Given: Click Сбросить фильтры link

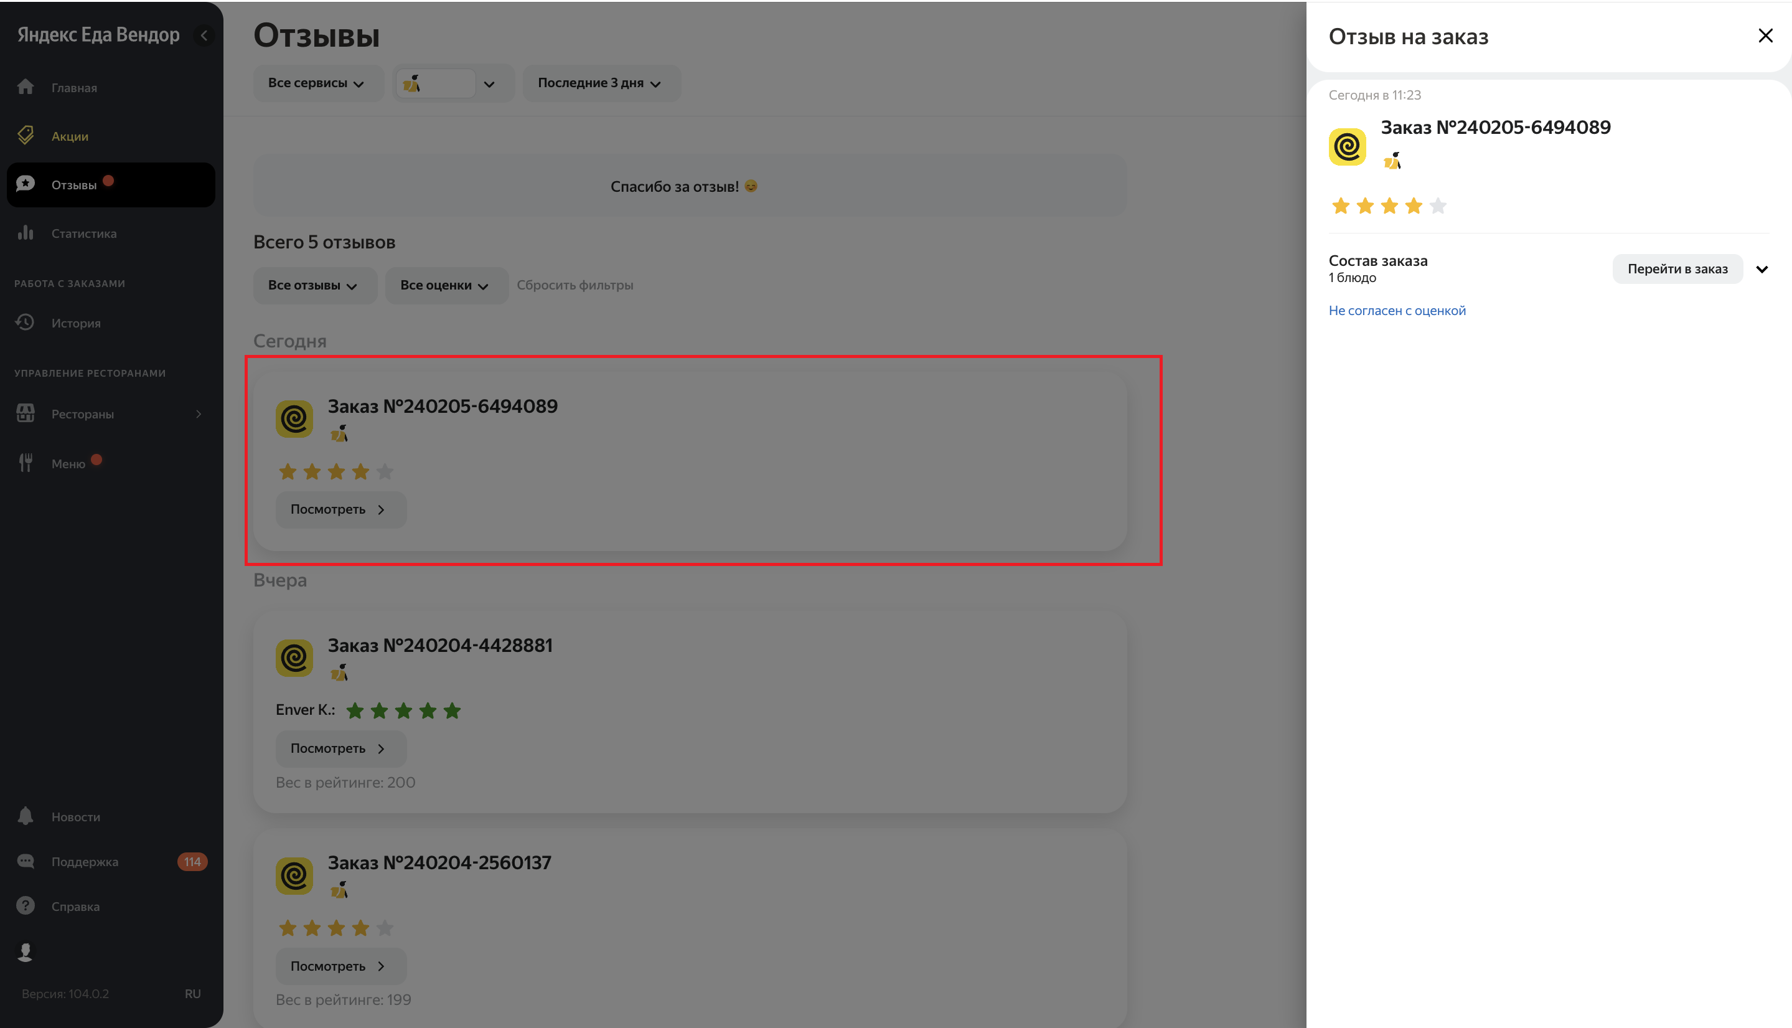Looking at the screenshot, I should pos(575,285).
